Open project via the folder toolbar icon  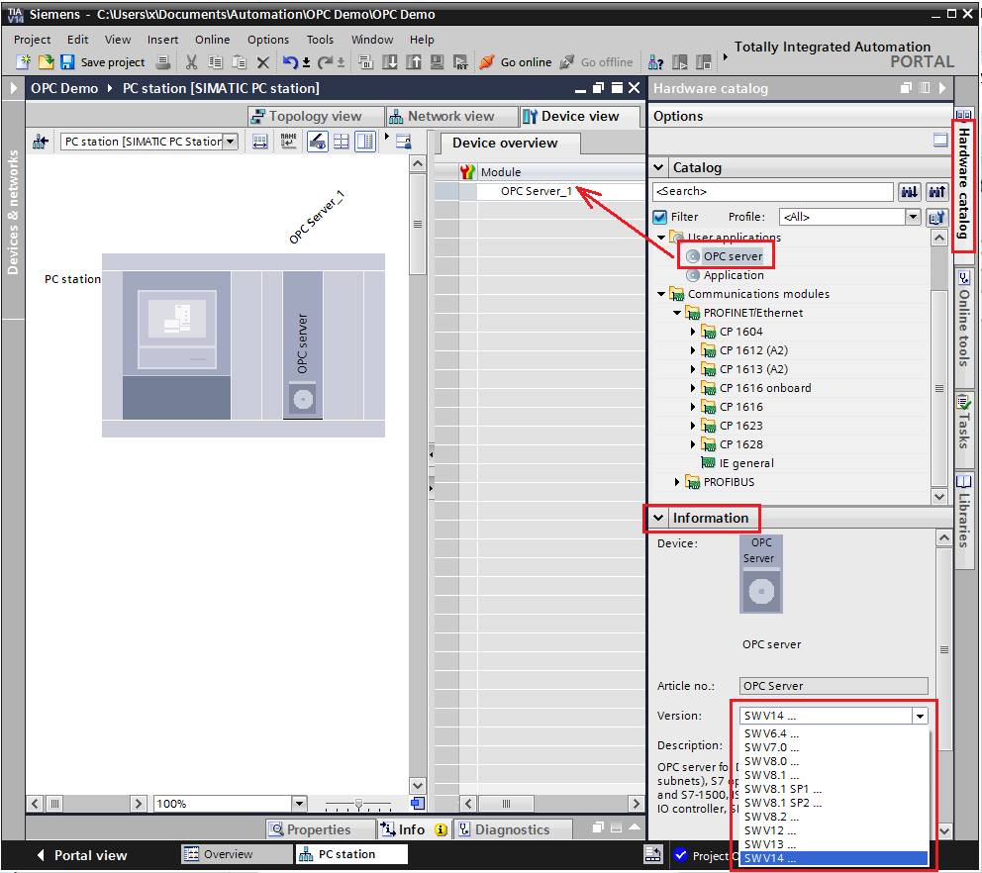[46, 62]
